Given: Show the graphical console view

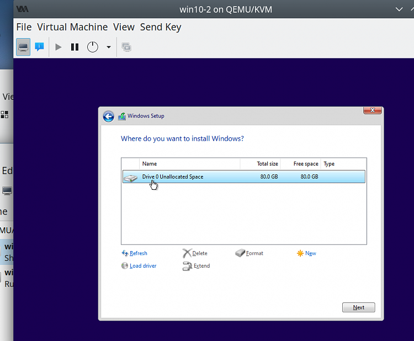Looking at the screenshot, I should coord(23,47).
